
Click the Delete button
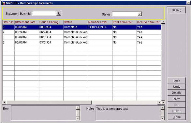point(177,111)
